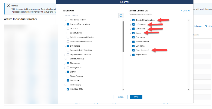The height and width of the screenshot is (109, 212).
Task: Enable the Finpro Address checkbox
Action: point(68,76)
